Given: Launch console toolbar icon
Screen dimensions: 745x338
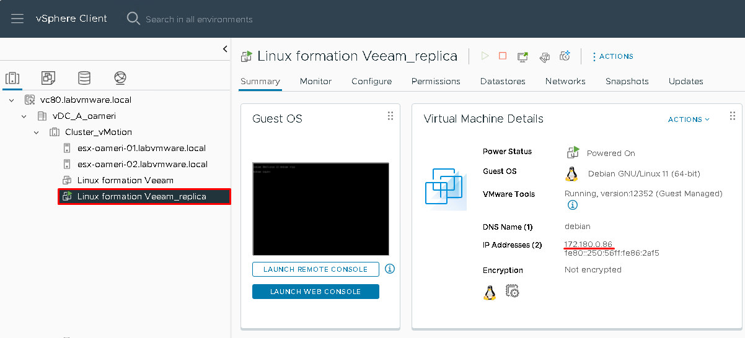Looking at the screenshot, I should tap(523, 56).
